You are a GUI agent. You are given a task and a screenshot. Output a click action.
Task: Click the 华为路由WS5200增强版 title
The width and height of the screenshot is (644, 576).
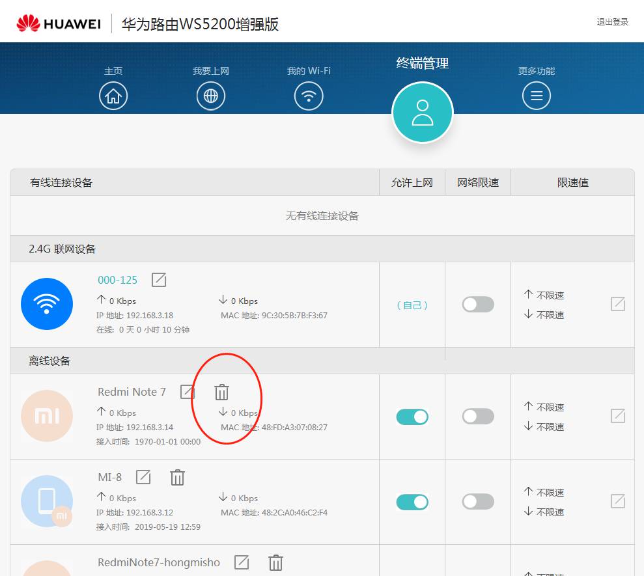pyautogui.click(x=201, y=24)
